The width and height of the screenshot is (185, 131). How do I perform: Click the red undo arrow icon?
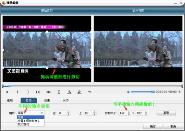[90, 92]
